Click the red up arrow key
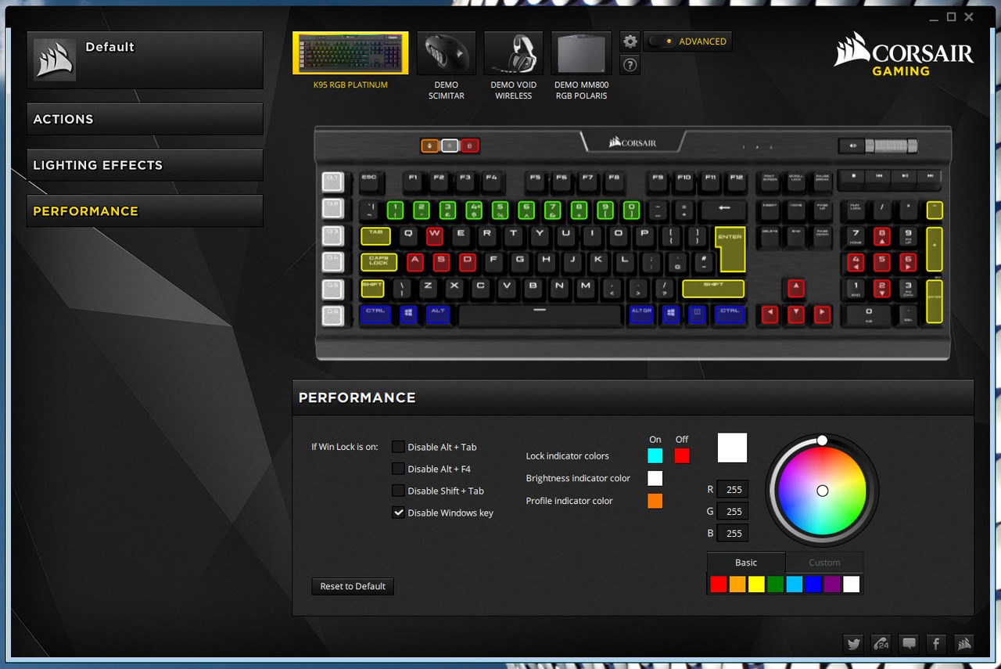 pos(795,289)
